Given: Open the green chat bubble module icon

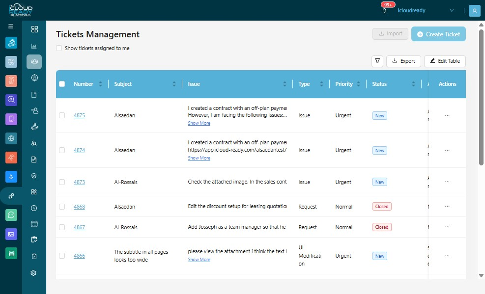Looking at the screenshot, I should 11,215.
